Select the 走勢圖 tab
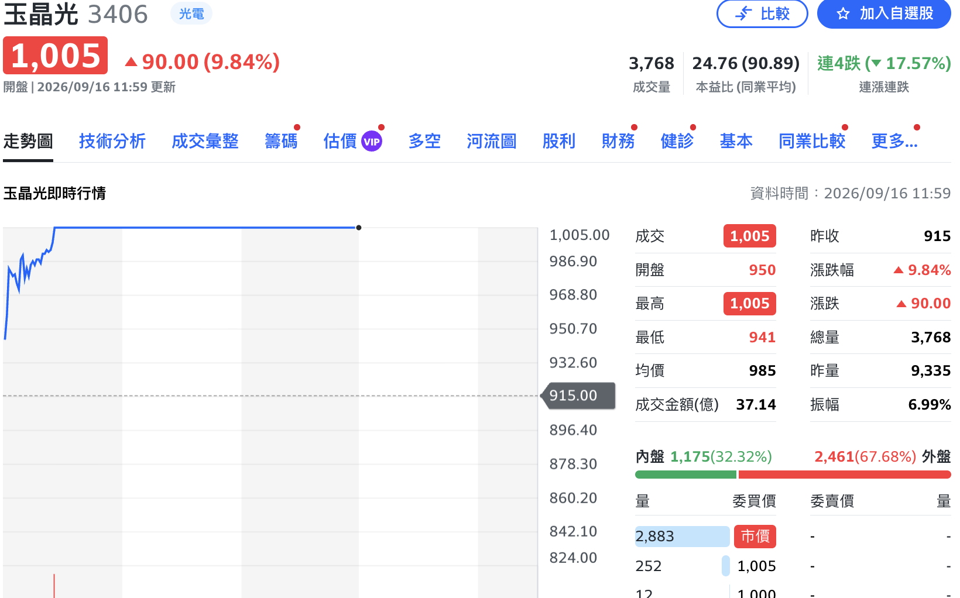This screenshot has height=598, width=960. click(28, 141)
